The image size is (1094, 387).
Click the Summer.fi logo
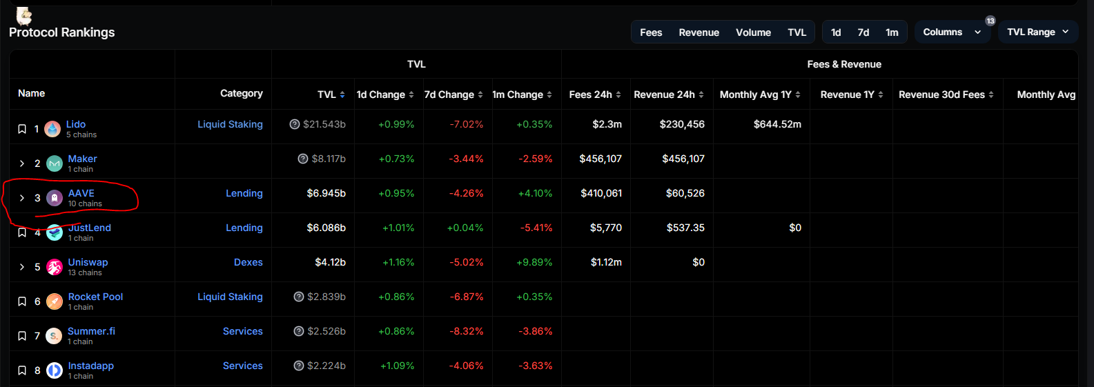tap(54, 336)
